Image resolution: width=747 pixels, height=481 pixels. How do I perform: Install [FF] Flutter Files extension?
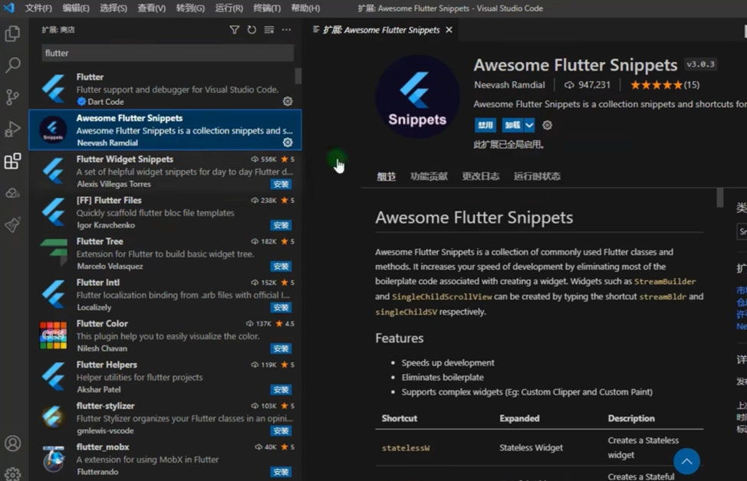coord(281,225)
